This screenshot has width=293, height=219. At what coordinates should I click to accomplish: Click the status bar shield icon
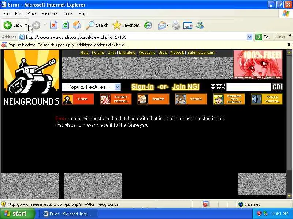pos(3,204)
